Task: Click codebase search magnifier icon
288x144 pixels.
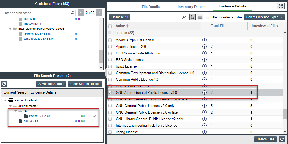Action: 72,13
